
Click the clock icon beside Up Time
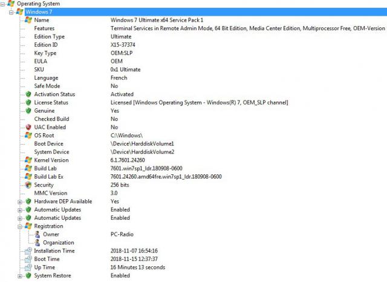tap(28, 267)
